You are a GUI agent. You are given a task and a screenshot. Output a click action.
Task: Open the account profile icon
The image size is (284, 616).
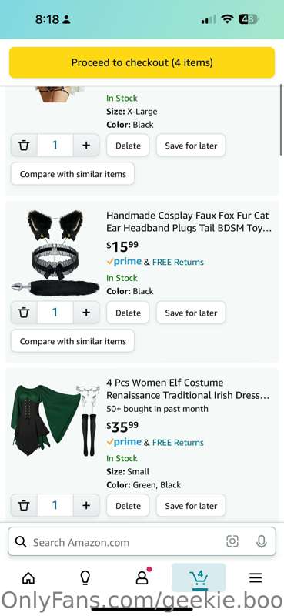pyautogui.click(x=142, y=576)
